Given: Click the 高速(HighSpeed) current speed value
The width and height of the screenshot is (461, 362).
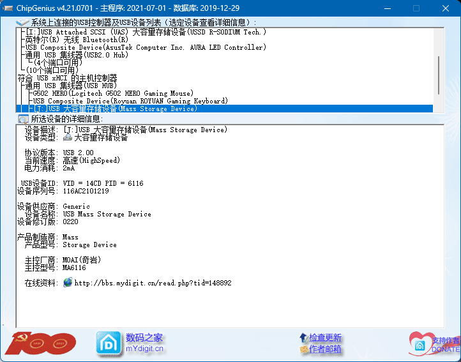Looking at the screenshot, I should click(91, 160).
